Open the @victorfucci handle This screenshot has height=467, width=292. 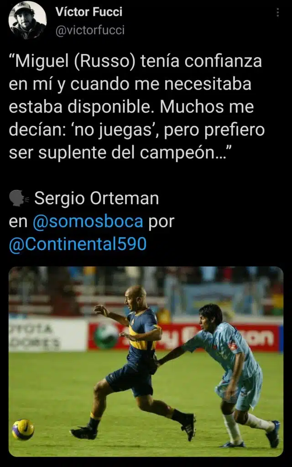pyautogui.click(x=90, y=31)
